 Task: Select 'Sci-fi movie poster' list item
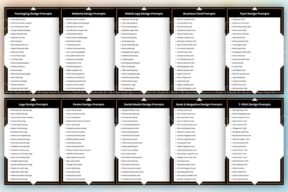point(73,117)
